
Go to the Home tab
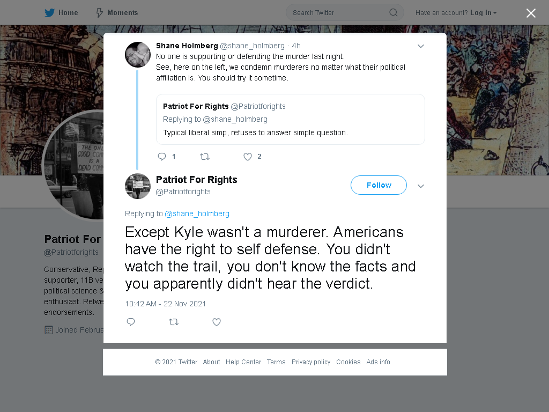click(x=61, y=13)
